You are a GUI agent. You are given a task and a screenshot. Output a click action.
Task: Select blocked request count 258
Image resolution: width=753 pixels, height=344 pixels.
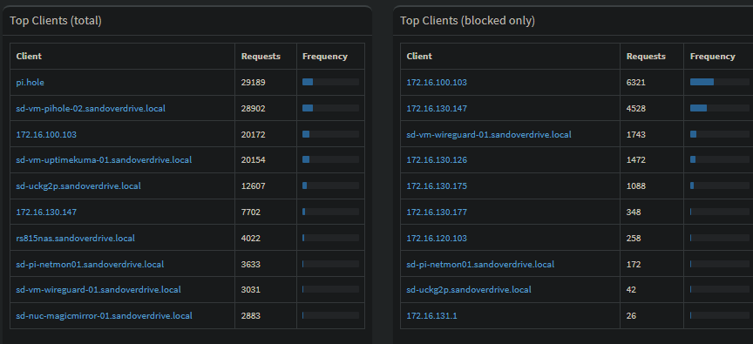[x=634, y=238]
